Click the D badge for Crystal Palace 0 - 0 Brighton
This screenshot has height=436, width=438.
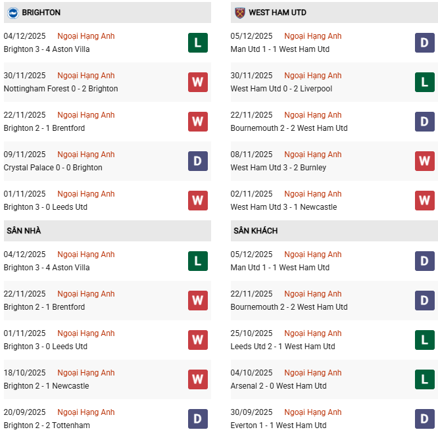pos(198,161)
